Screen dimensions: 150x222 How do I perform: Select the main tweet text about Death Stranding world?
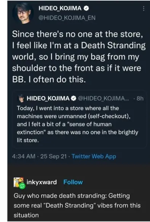click(79, 57)
